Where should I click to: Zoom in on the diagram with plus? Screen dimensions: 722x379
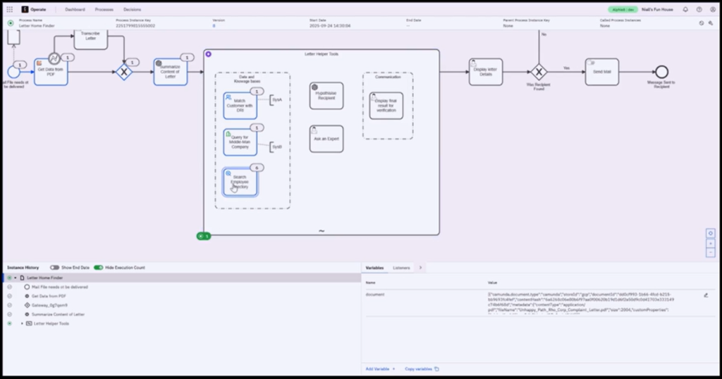point(710,243)
